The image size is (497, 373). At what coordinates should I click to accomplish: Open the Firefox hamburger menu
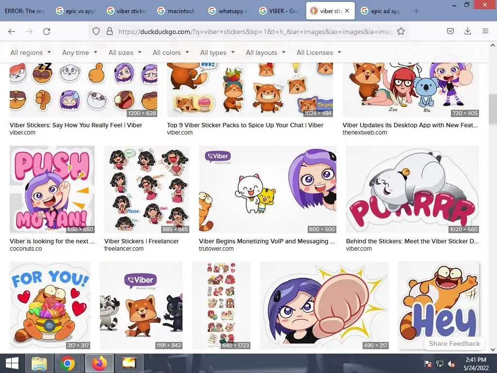[485, 31]
